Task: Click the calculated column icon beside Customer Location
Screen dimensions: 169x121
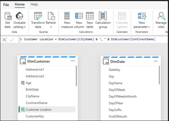Action: pyautogui.click(x=23, y=109)
